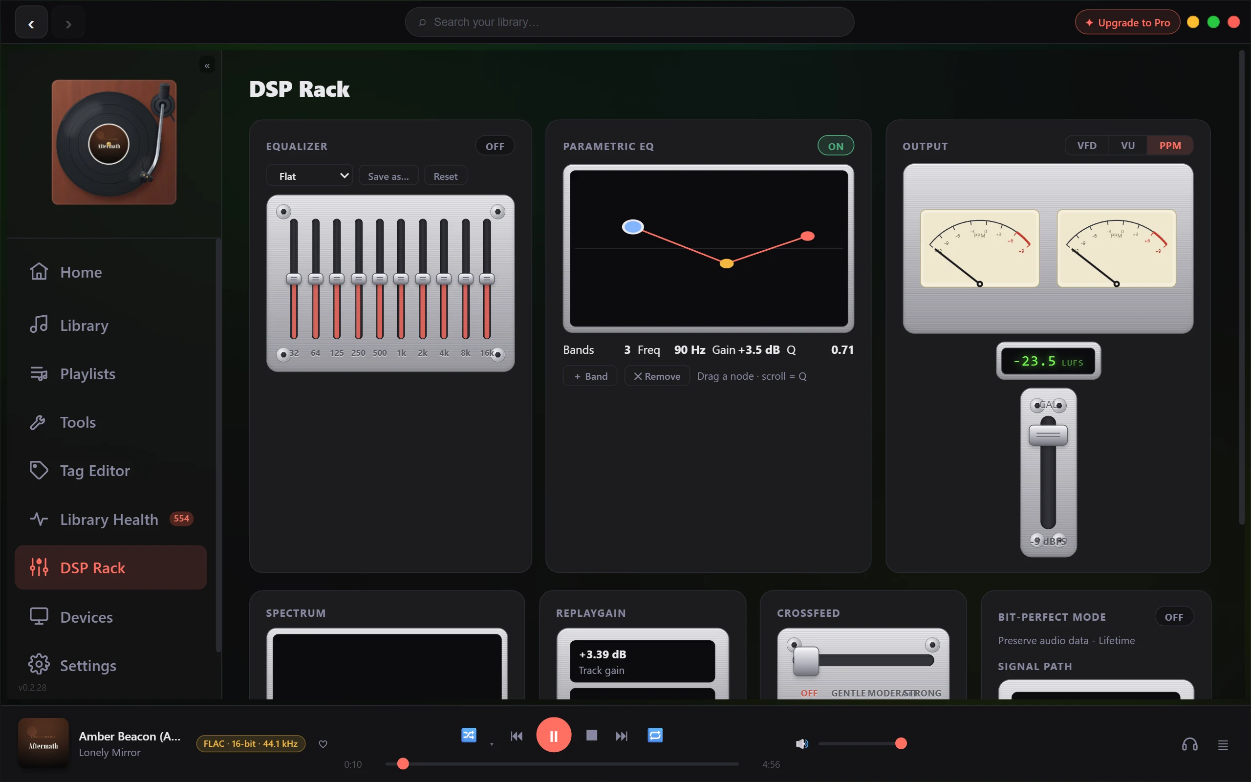This screenshot has width=1251, height=782.
Task: Click the Remove band button
Action: coord(656,376)
